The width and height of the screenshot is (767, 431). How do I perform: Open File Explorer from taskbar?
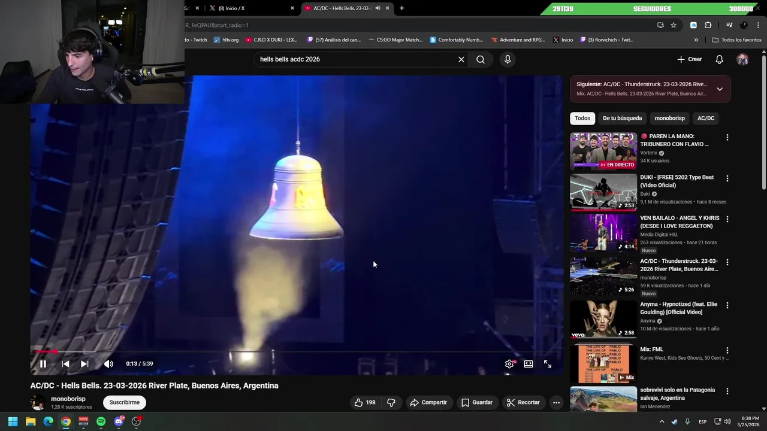pos(31,421)
